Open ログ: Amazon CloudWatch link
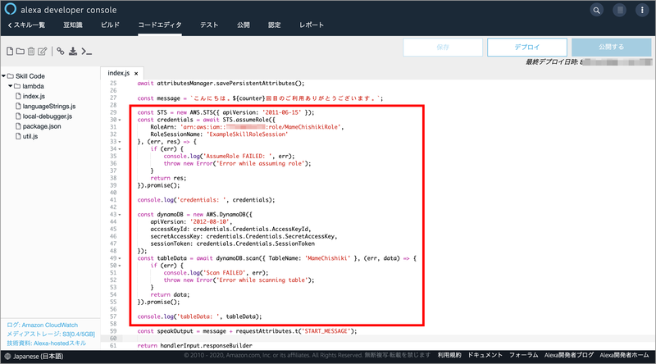This screenshot has height=364, width=656. [43, 325]
